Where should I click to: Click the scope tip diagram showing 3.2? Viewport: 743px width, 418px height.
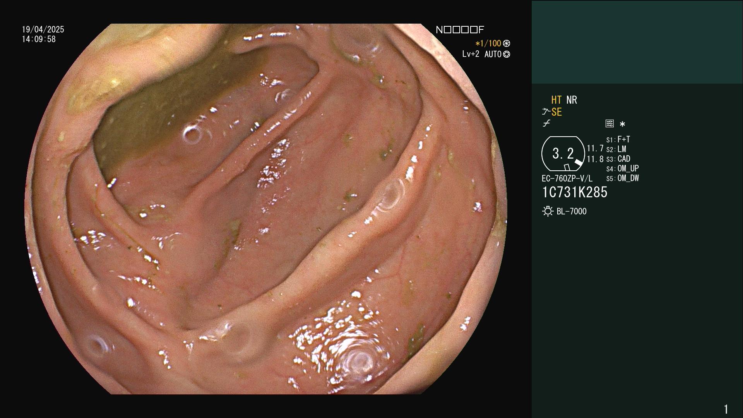tap(563, 154)
